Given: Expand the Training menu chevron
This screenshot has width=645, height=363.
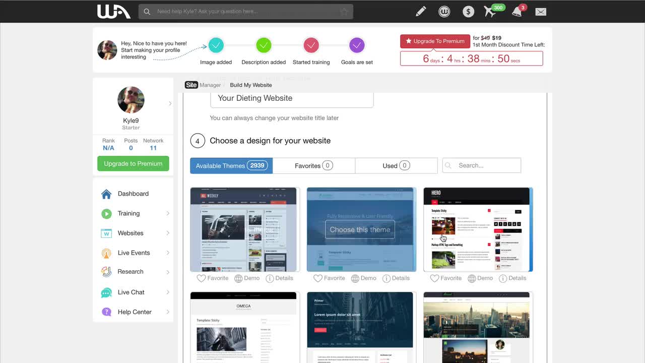Looking at the screenshot, I should pos(168,214).
